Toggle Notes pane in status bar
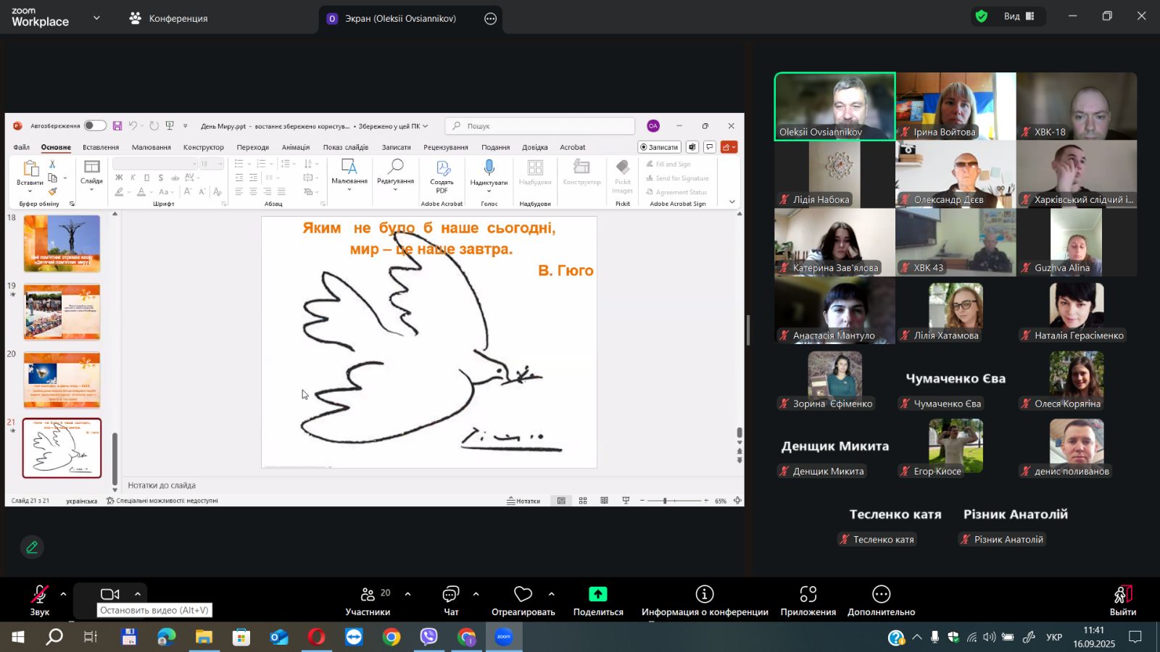 pyautogui.click(x=523, y=501)
